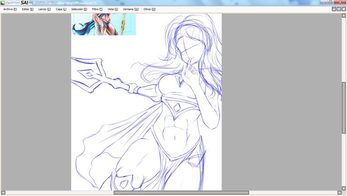347x196 pixels.
Task: Close the PaintTool SAI application
Action: coord(340,2)
